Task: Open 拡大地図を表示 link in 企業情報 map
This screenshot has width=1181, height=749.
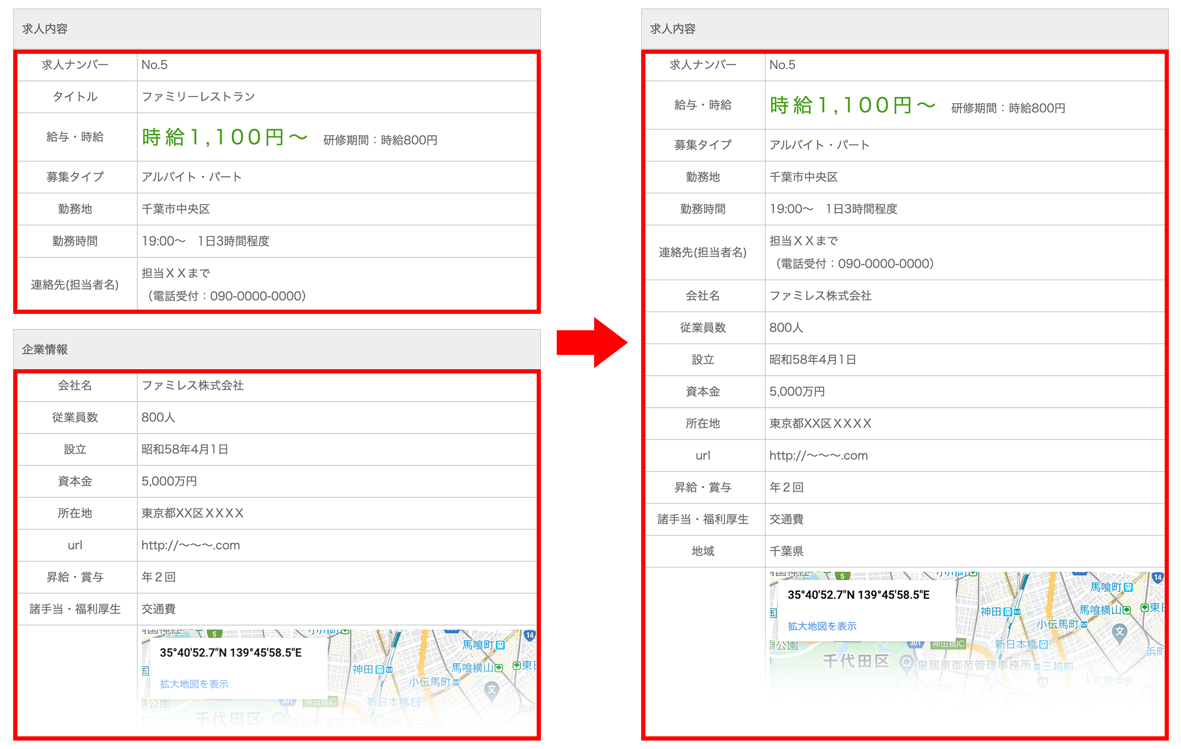Action: (194, 684)
